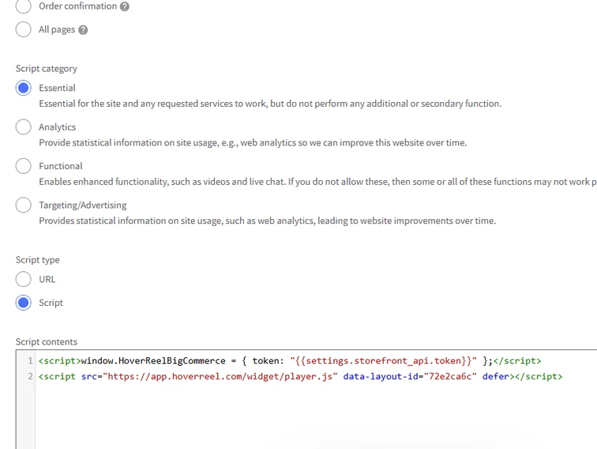Select the Essential script category
The width and height of the screenshot is (597, 449).
[23, 88]
